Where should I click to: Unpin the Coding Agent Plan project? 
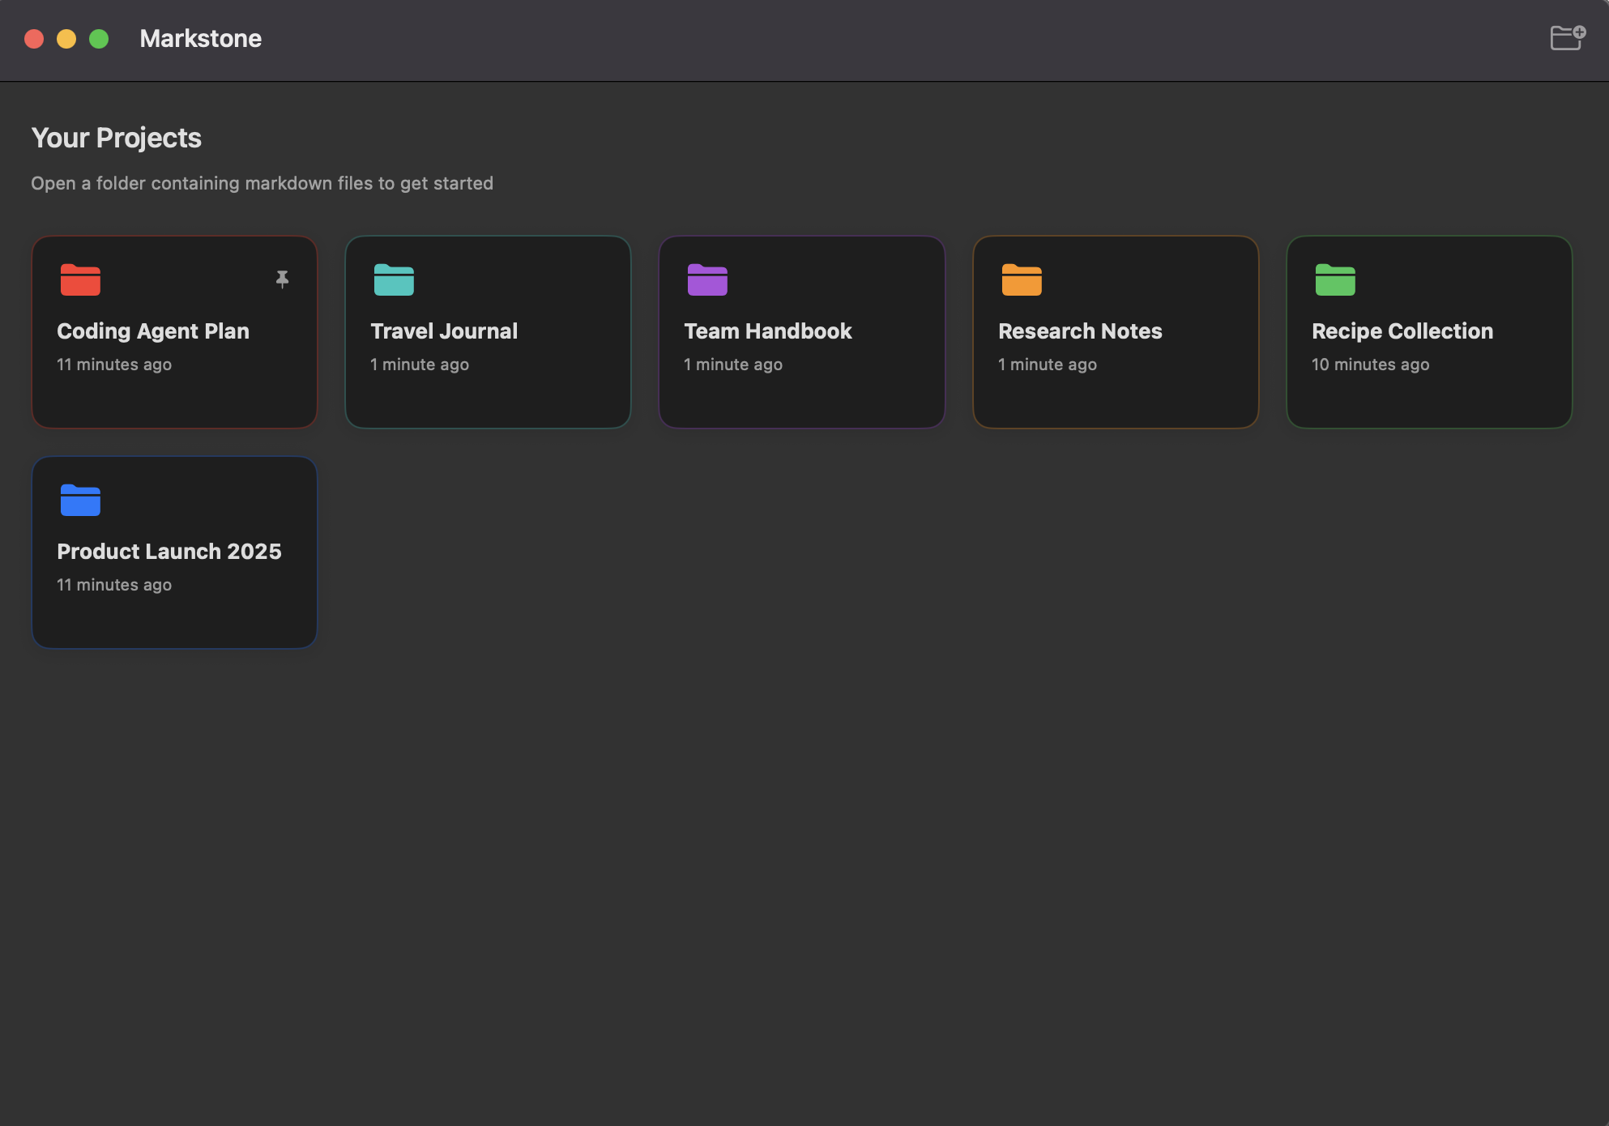pos(282,279)
